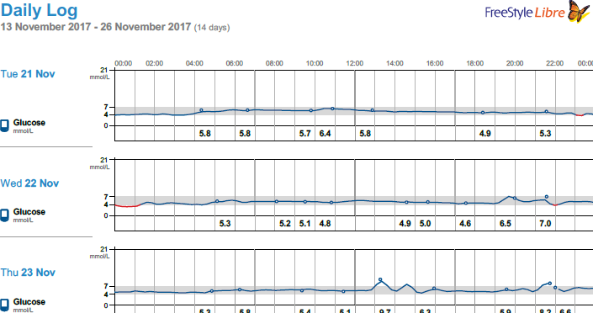Click the 6.5 reading on Wed 22 Nov

click(505, 224)
